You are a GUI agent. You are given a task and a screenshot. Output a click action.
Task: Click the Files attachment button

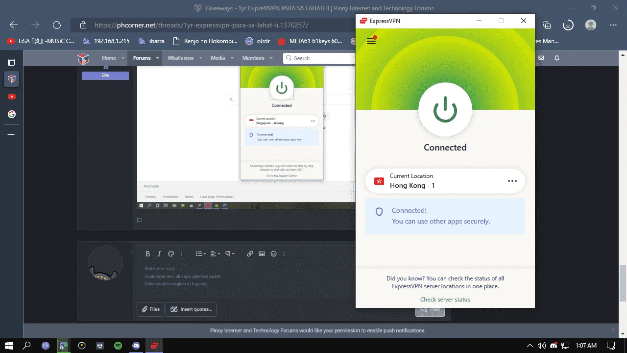click(x=150, y=309)
